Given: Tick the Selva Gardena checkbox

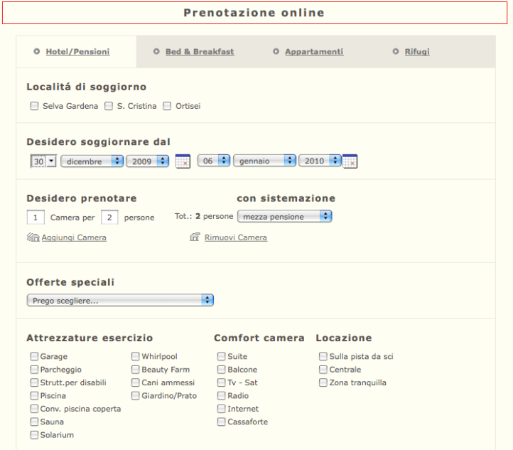Looking at the screenshot, I should tap(34, 107).
